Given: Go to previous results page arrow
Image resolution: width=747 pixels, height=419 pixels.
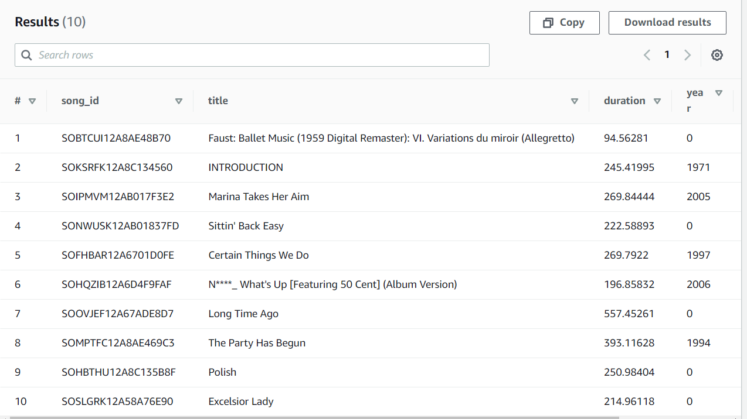Looking at the screenshot, I should pyautogui.click(x=647, y=55).
